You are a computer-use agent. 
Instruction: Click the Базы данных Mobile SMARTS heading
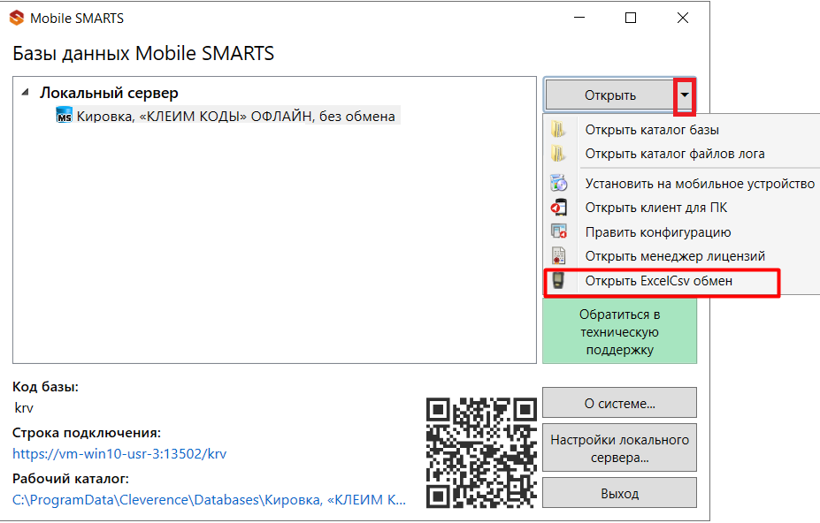click(x=143, y=53)
